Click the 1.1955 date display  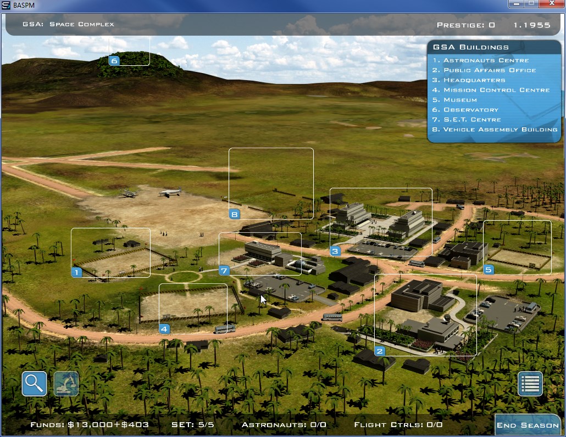532,25
